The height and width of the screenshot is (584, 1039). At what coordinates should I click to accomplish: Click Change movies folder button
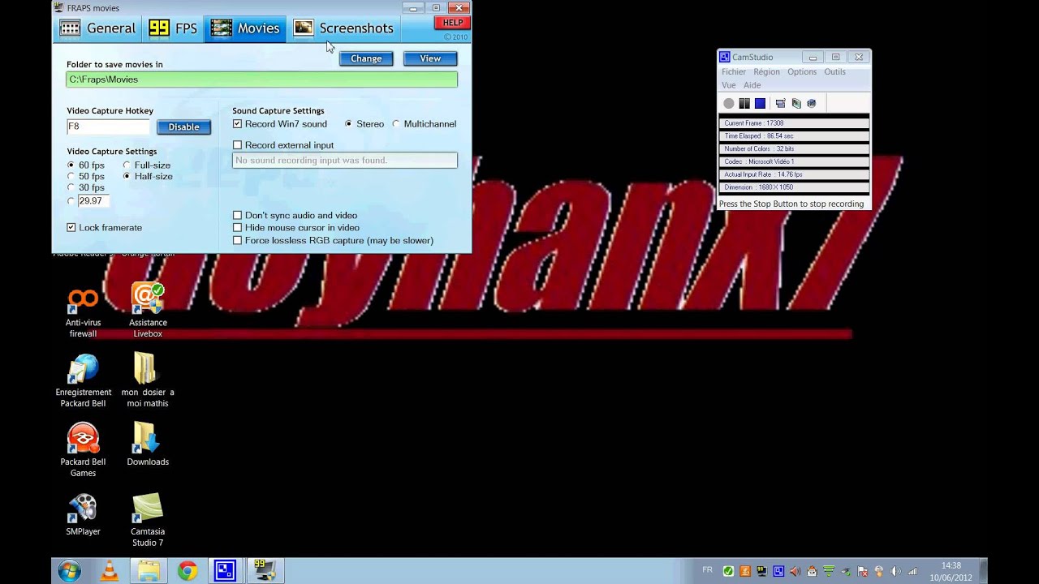click(x=366, y=58)
